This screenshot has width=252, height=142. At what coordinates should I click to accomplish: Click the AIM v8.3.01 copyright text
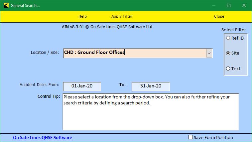(x=107, y=27)
